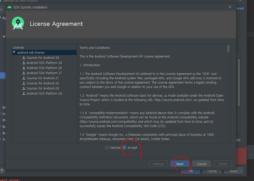Click the Settings window search icon

[1, 9]
